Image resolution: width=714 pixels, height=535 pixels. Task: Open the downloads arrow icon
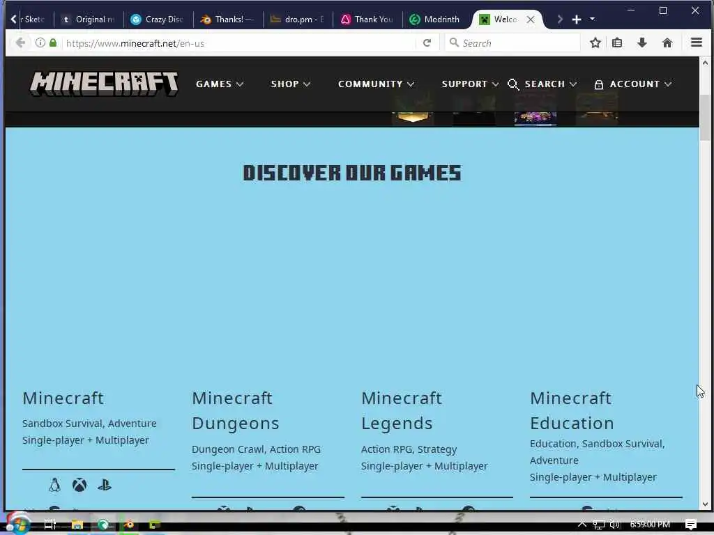(x=642, y=42)
